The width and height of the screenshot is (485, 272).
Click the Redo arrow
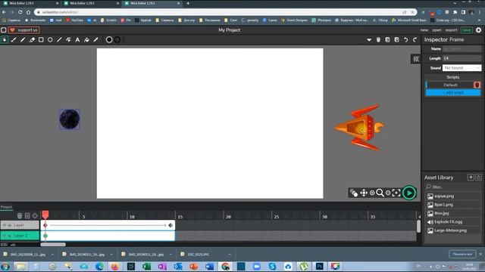pyautogui.click(x=415, y=40)
